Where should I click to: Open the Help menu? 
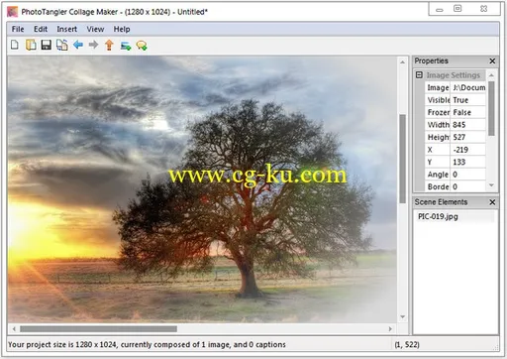pyautogui.click(x=122, y=29)
